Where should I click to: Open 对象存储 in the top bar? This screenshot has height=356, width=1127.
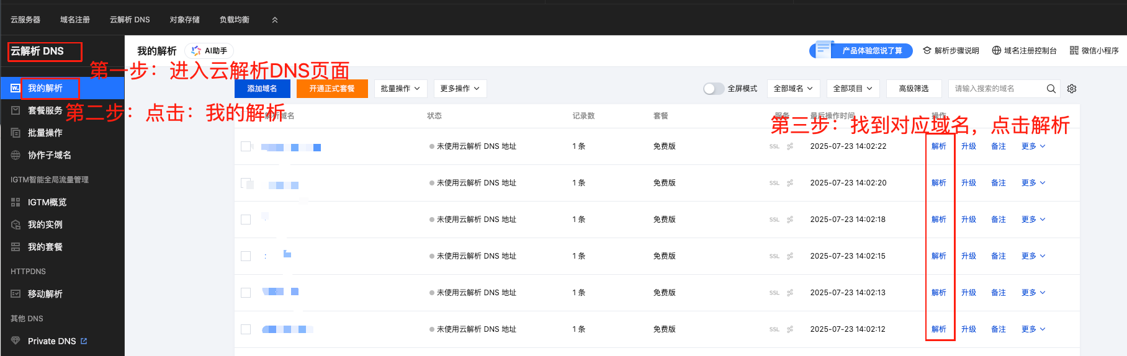point(185,20)
